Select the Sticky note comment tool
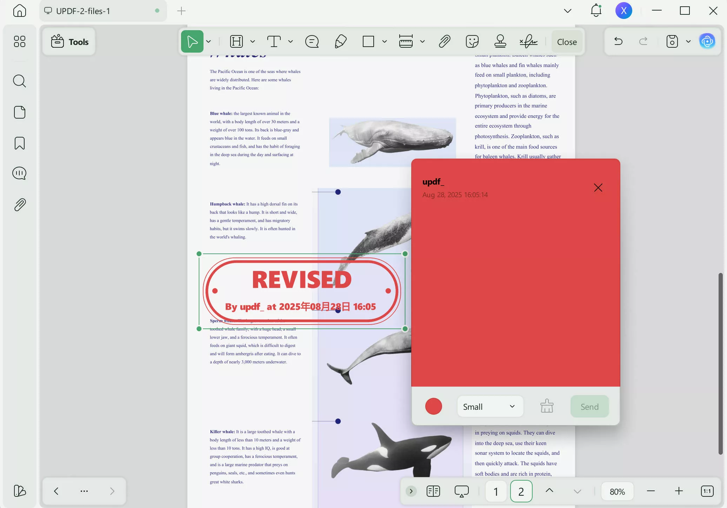727x508 pixels. pos(312,41)
